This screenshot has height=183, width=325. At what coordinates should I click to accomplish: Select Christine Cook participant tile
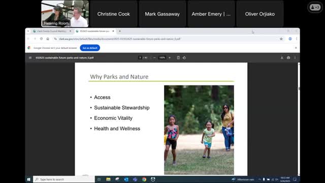pyautogui.click(x=114, y=14)
